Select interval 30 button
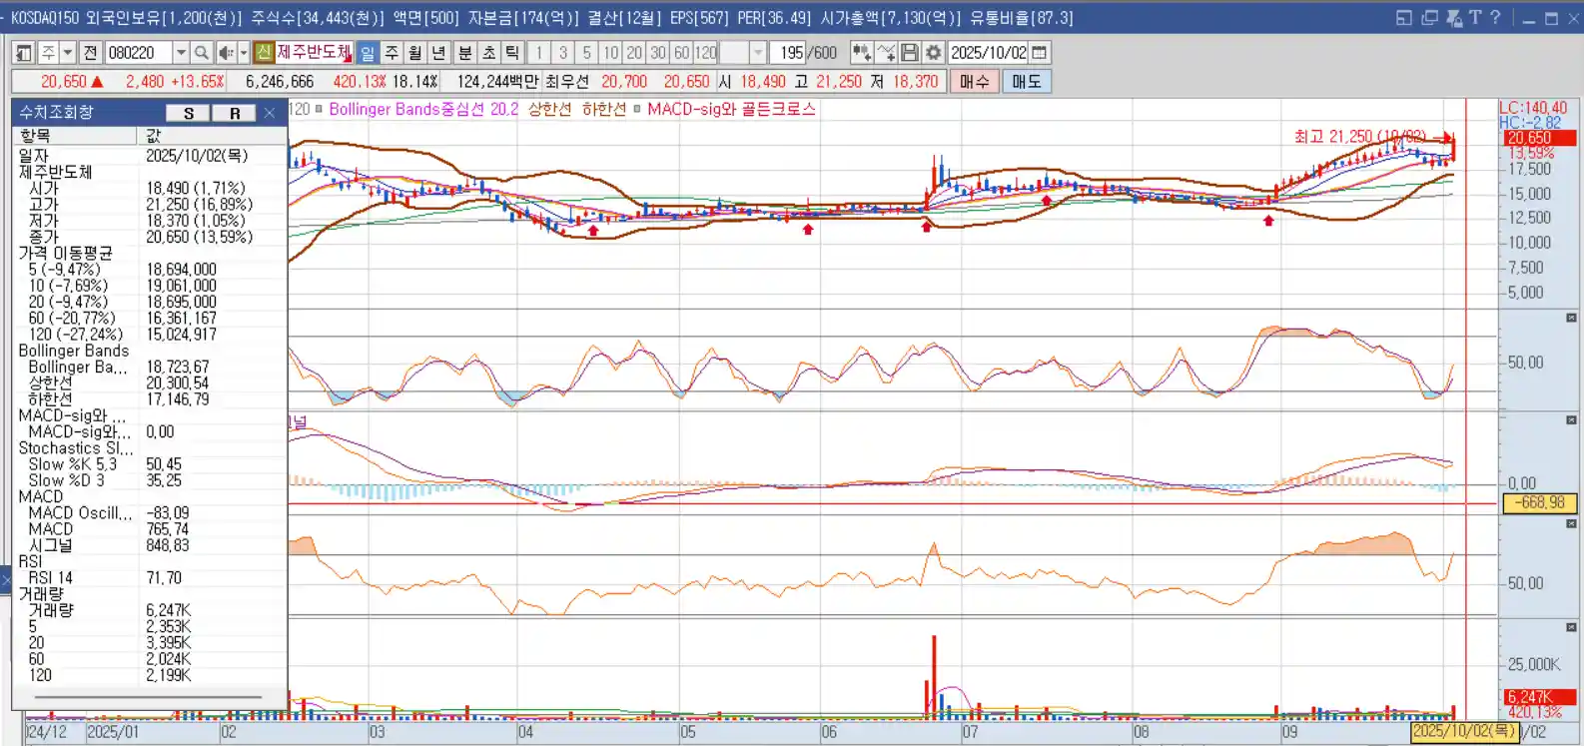 point(658,52)
